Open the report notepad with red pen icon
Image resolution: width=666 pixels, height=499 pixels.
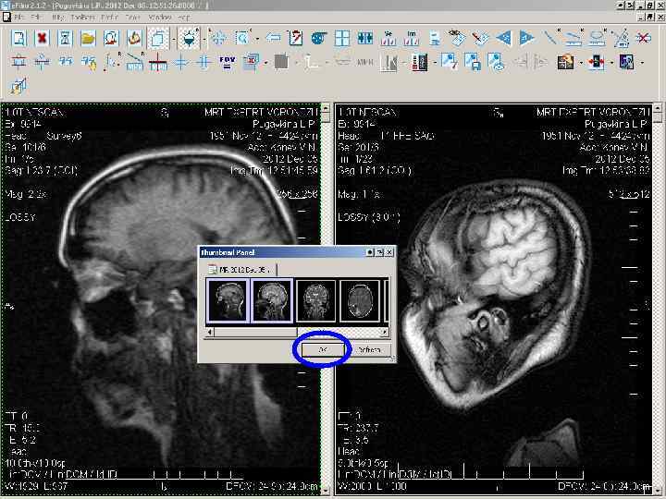click(296, 38)
